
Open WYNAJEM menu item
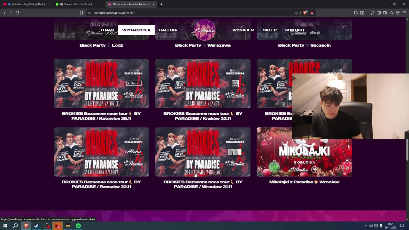click(243, 30)
